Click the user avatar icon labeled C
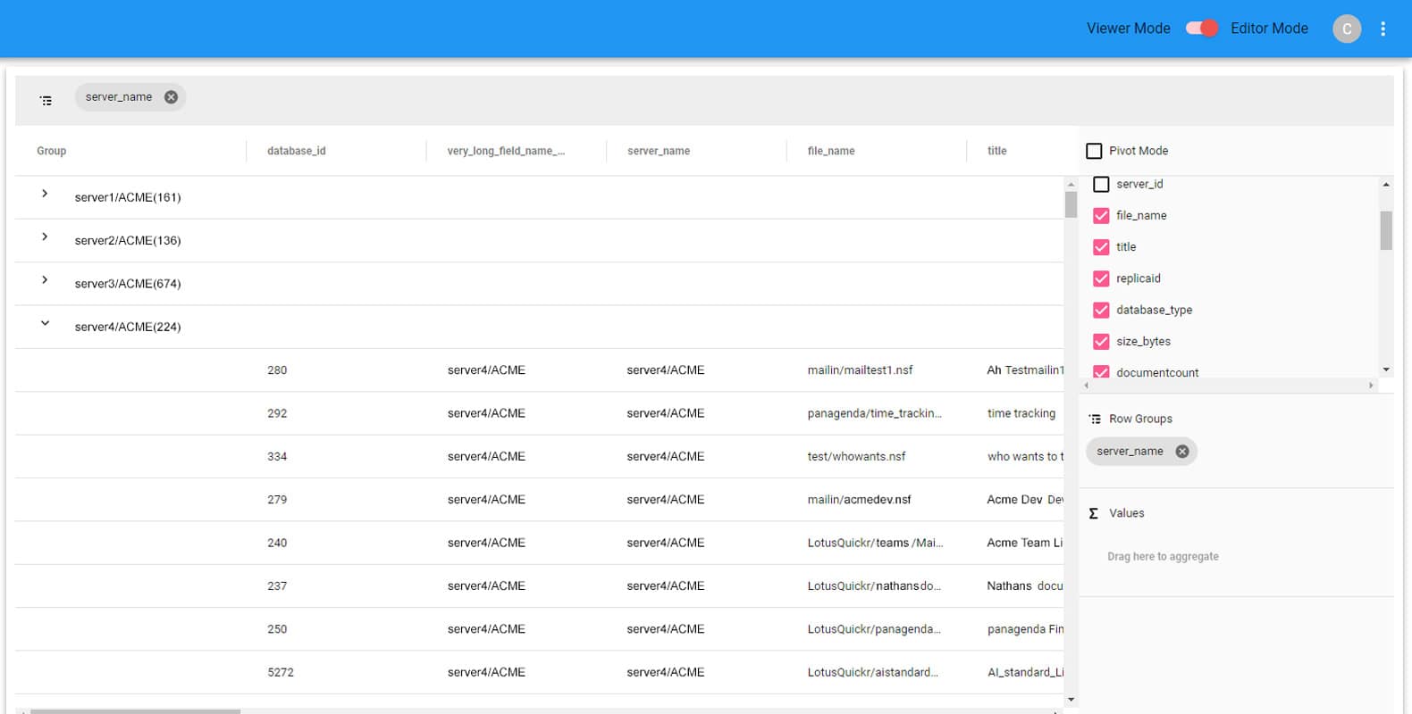The height and width of the screenshot is (714, 1412). click(x=1346, y=29)
